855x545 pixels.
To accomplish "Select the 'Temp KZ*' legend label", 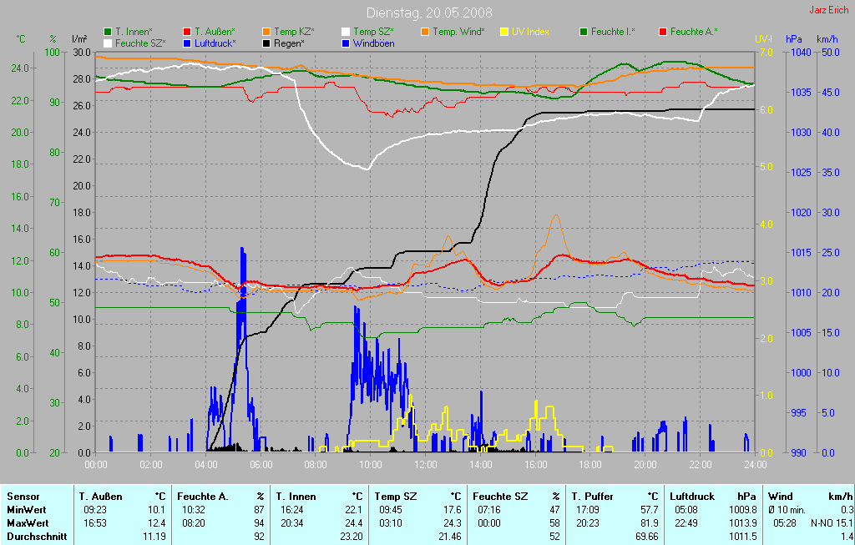I will point(294,33).
